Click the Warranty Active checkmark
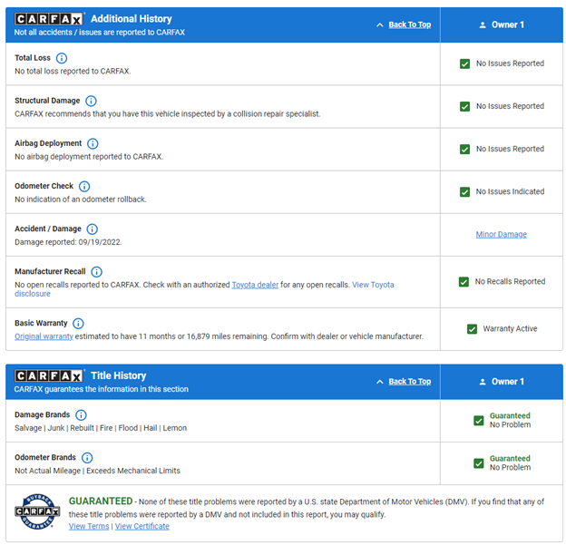The width and height of the screenshot is (566, 545). [x=473, y=329]
